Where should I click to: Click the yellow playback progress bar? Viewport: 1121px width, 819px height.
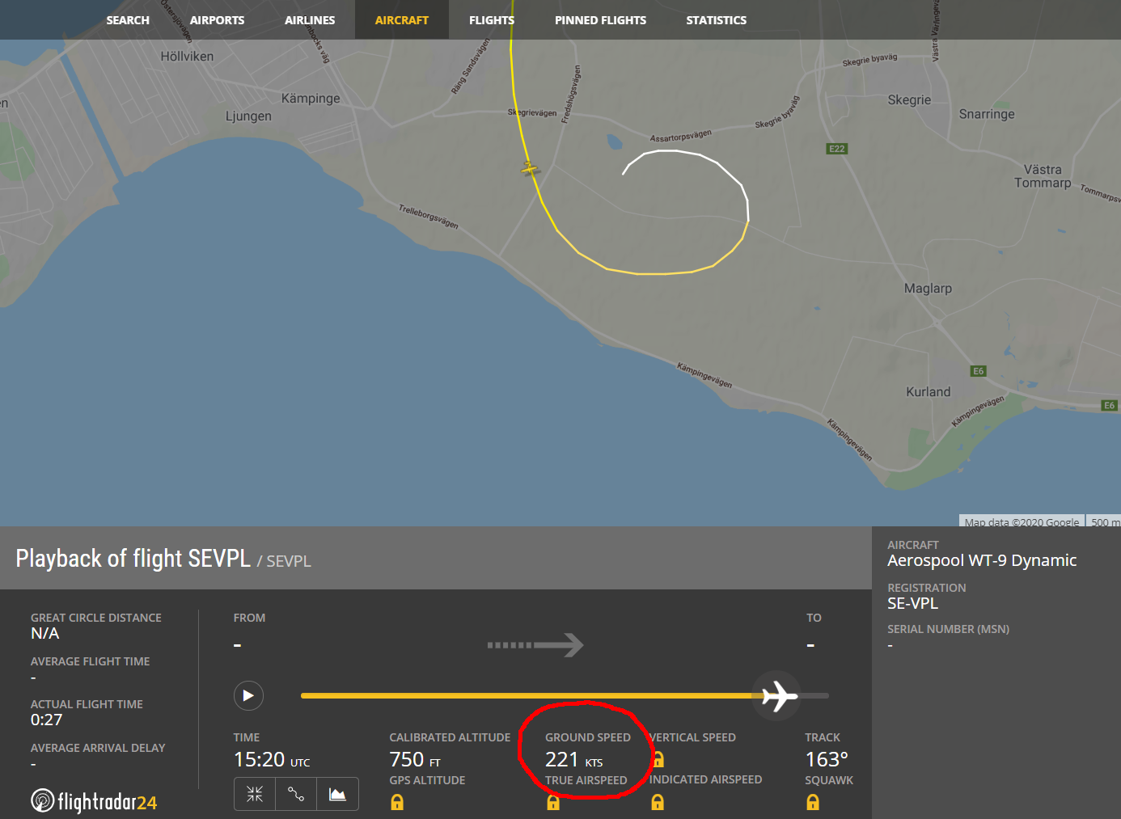[530, 695]
